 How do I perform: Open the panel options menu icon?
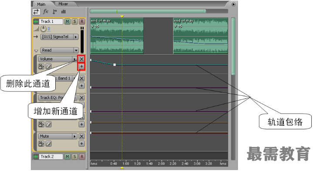233,4
